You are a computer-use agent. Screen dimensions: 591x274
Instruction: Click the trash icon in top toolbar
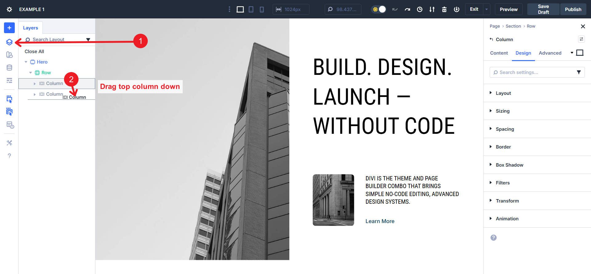(x=444, y=10)
